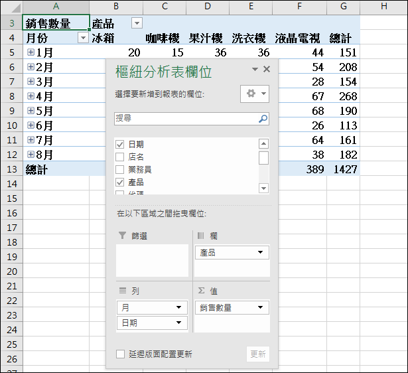
Task: Select the value 20 under 冰箱
Action: tap(116, 52)
